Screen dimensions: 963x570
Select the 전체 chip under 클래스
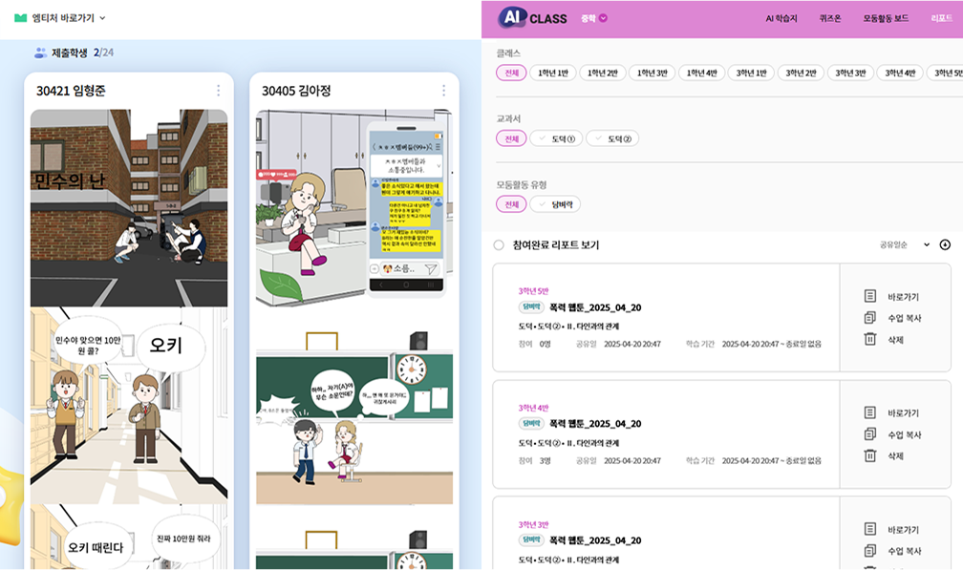tap(512, 73)
